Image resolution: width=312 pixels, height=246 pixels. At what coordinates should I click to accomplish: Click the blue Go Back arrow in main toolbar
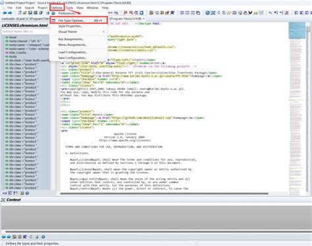click(x=5, y=13)
